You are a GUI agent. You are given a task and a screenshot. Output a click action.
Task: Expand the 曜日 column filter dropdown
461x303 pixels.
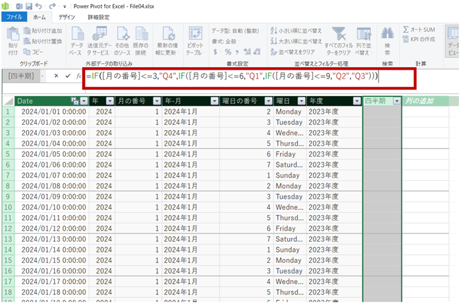coord(302,101)
